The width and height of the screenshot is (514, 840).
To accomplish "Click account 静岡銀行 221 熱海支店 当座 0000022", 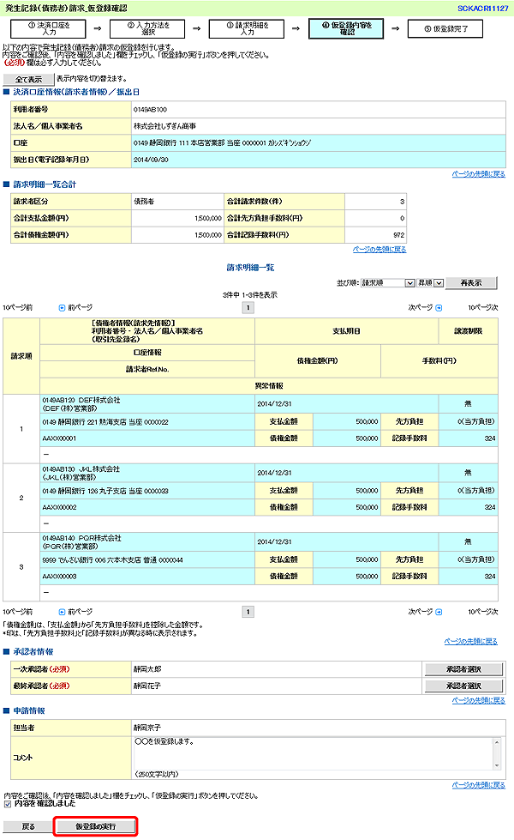I will coord(105,422).
